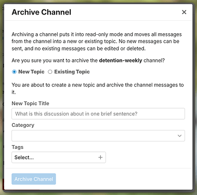
Task: Click the plus icon in Tags selector
Action: point(100,158)
